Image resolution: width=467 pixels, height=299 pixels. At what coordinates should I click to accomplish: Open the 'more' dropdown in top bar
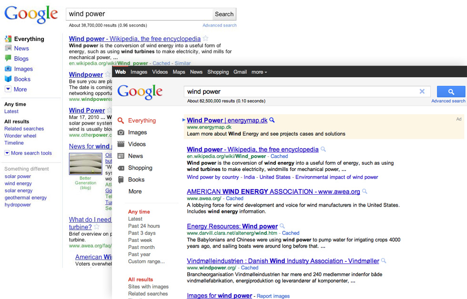pos(259,72)
